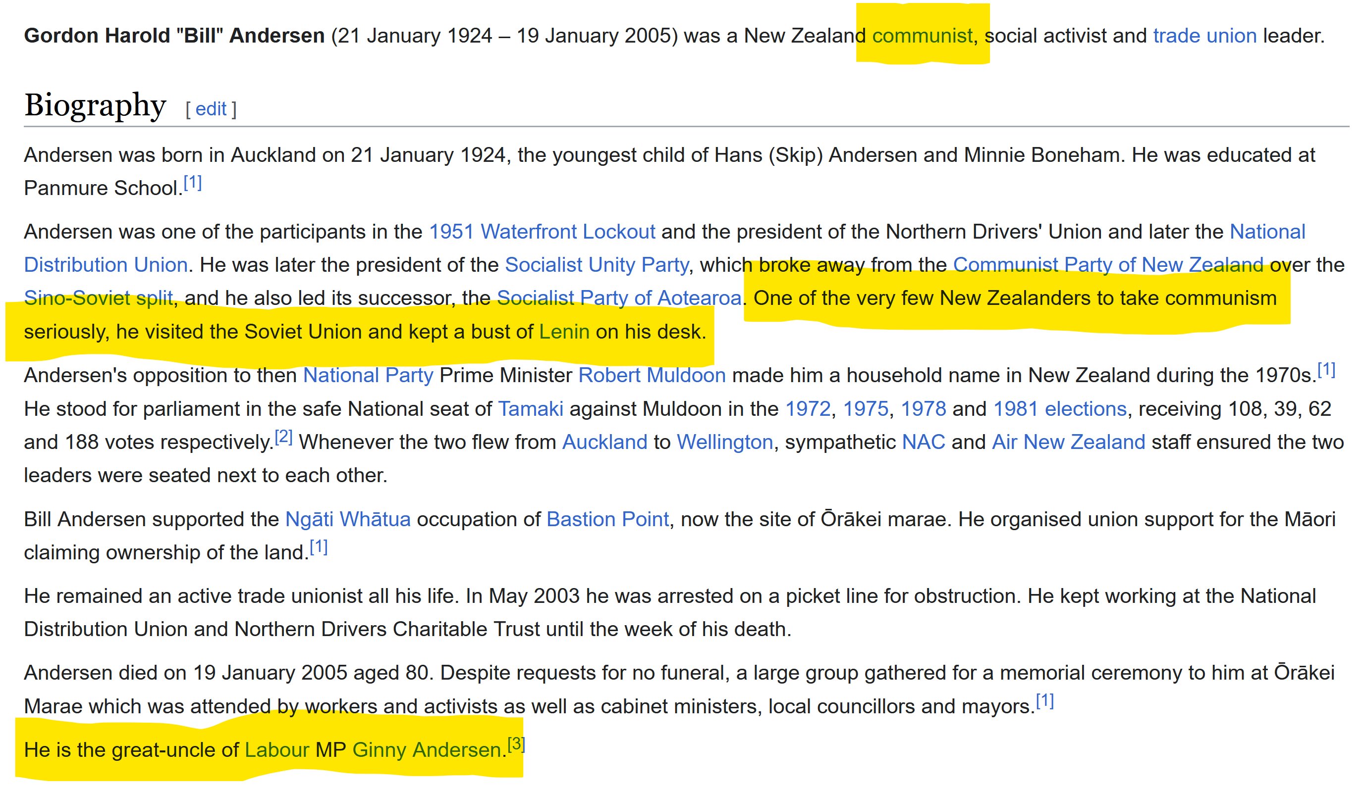Open the 'communist' link in the intro

[922, 36]
